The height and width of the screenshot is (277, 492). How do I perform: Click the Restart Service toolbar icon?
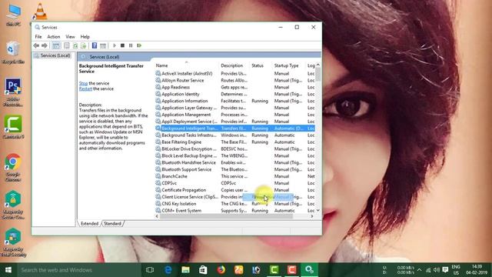[139, 45]
